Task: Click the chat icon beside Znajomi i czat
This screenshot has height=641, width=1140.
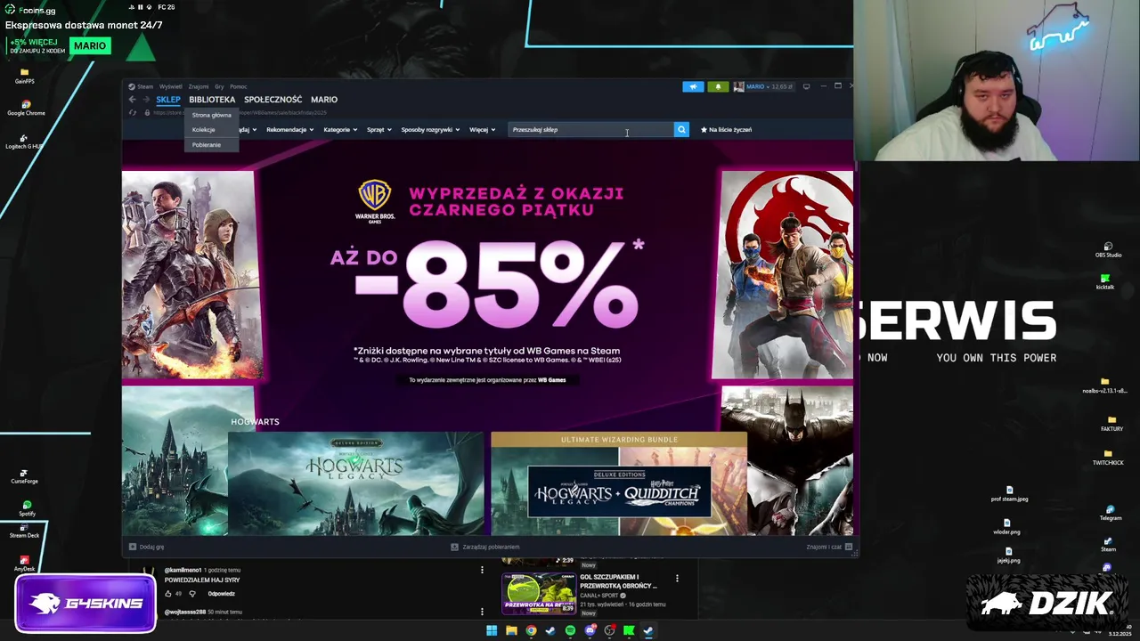Action: pyautogui.click(x=849, y=547)
